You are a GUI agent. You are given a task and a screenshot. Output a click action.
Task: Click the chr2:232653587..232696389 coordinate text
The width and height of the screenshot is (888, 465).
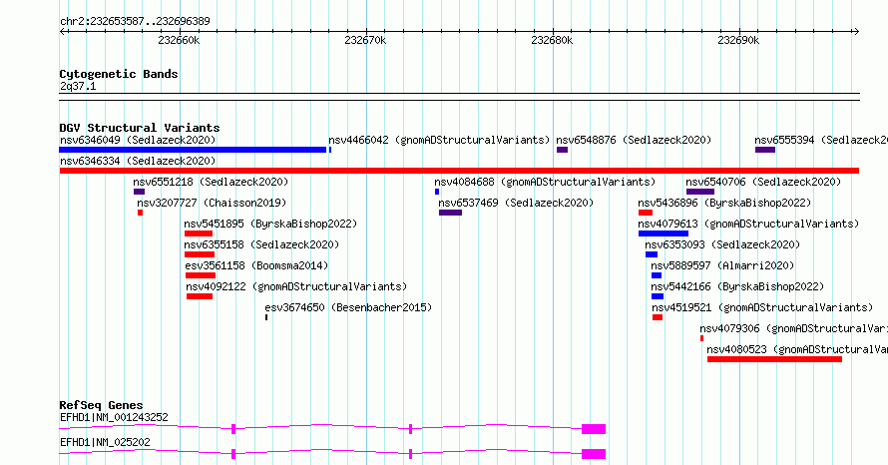point(135,21)
